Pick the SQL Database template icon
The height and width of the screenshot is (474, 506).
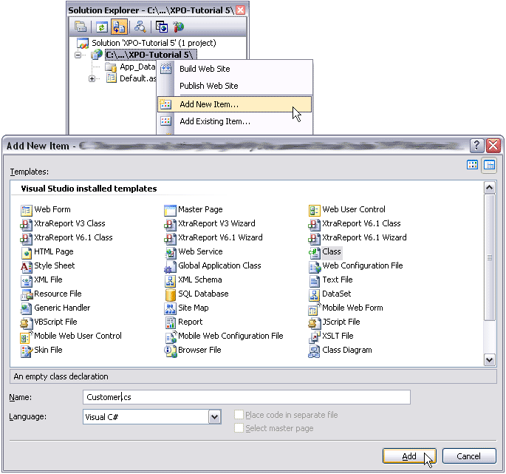pyautogui.click(x=170, y=294)
